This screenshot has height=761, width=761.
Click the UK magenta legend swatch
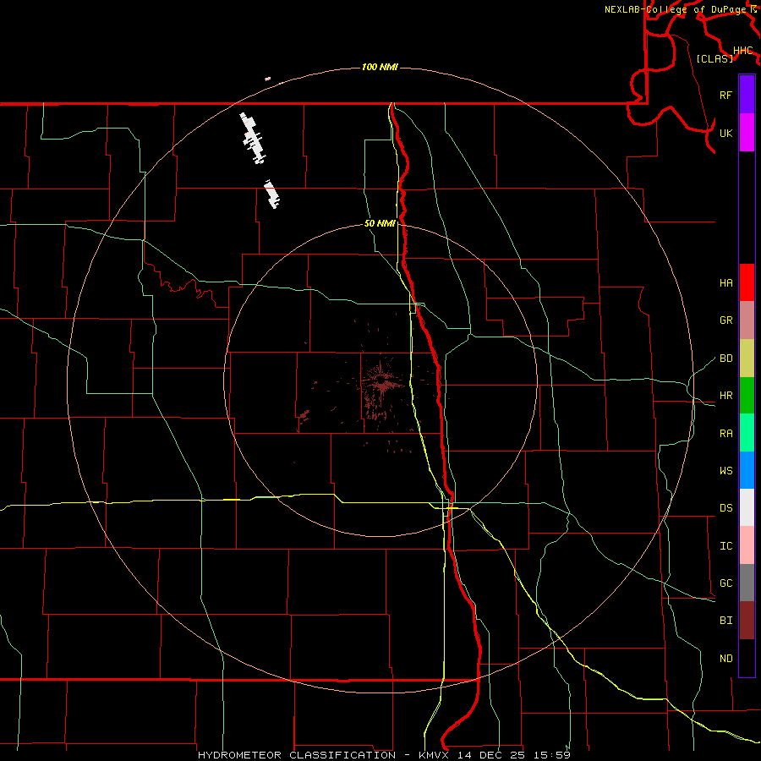point(747,133)
